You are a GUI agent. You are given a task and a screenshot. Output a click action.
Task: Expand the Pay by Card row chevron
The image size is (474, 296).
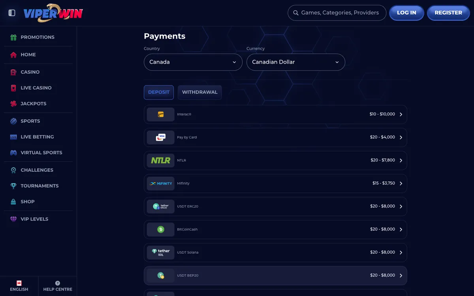tap(401, 137)
